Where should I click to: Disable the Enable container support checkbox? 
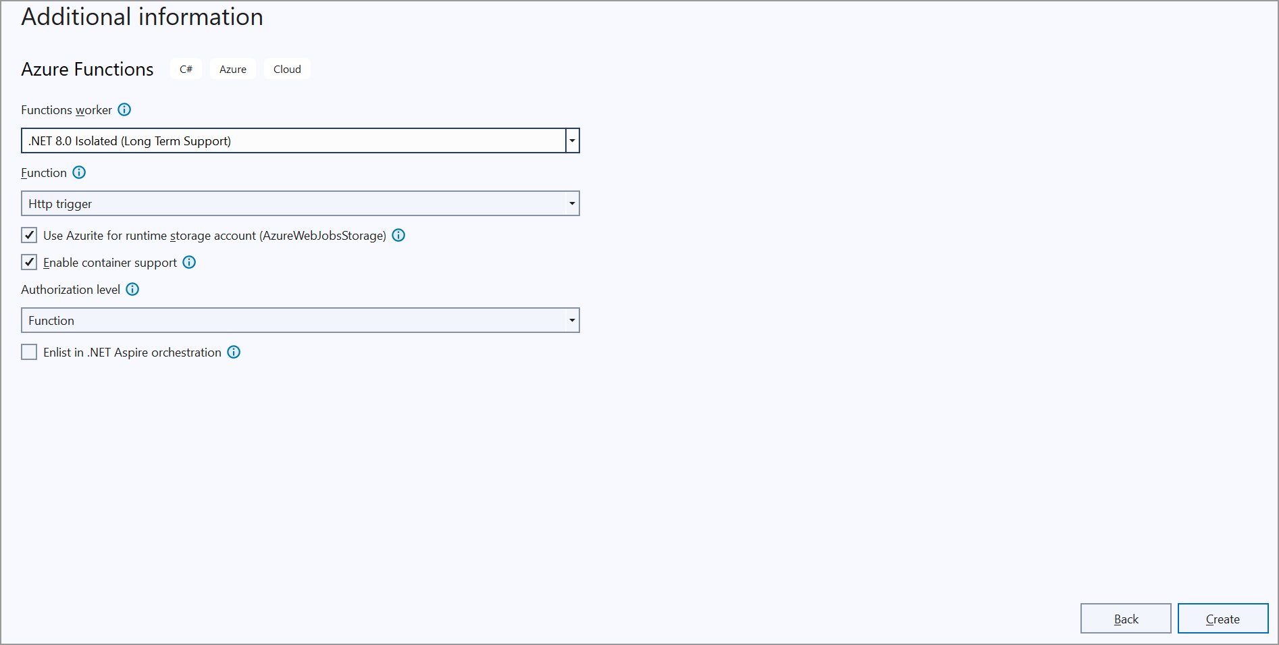(x=29, y=262)
